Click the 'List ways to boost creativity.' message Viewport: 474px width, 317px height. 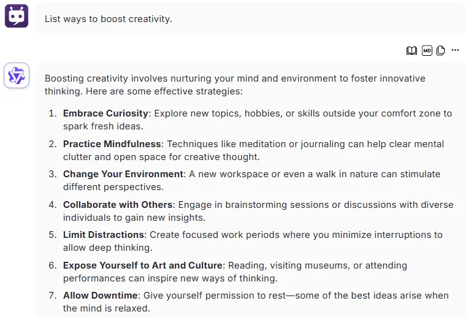point(109,19)
